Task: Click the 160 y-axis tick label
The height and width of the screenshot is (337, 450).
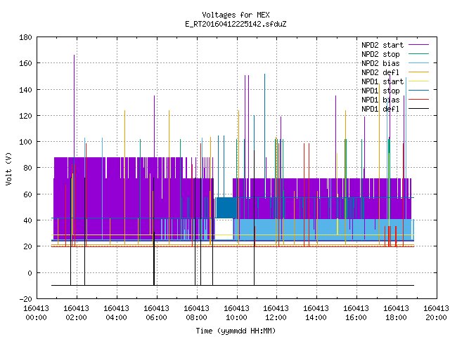Action: (25, 63)
